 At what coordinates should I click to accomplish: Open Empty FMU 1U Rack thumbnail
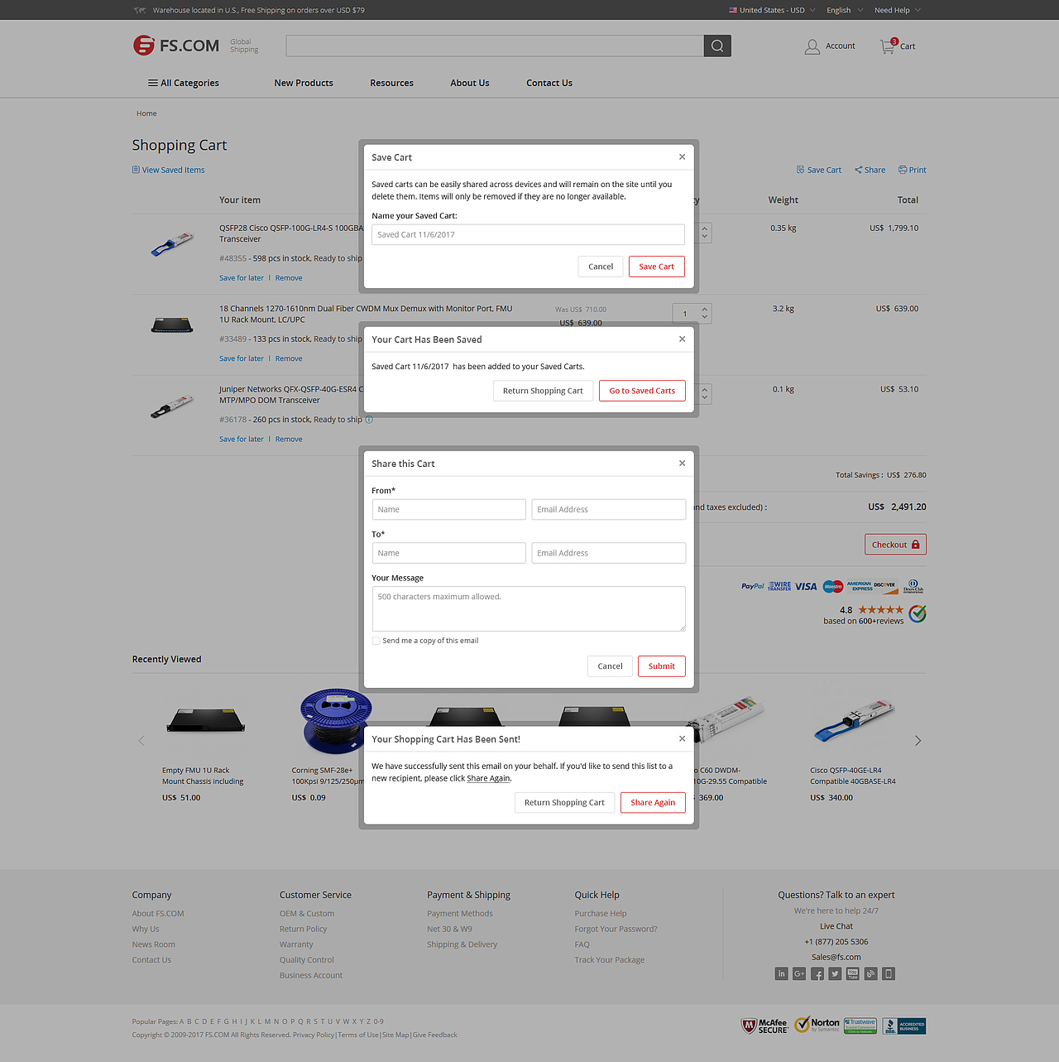pos(205,720)
